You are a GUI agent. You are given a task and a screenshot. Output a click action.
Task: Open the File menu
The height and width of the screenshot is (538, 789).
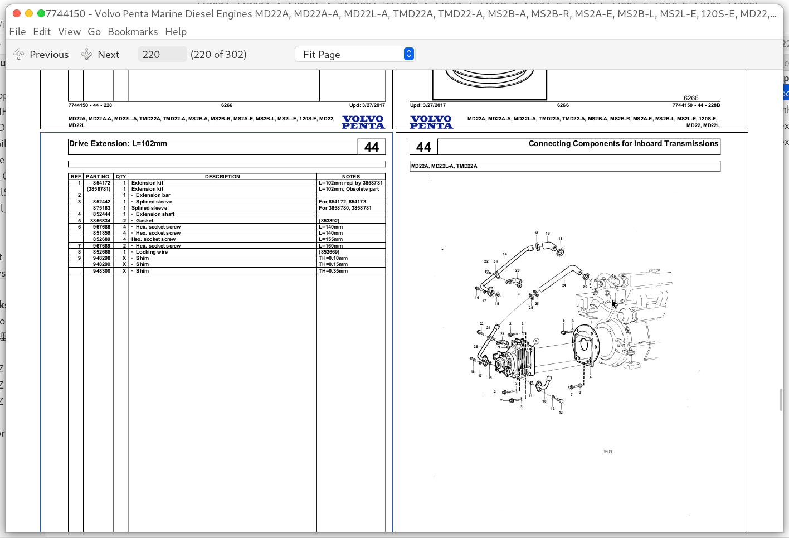coord(18,32)
